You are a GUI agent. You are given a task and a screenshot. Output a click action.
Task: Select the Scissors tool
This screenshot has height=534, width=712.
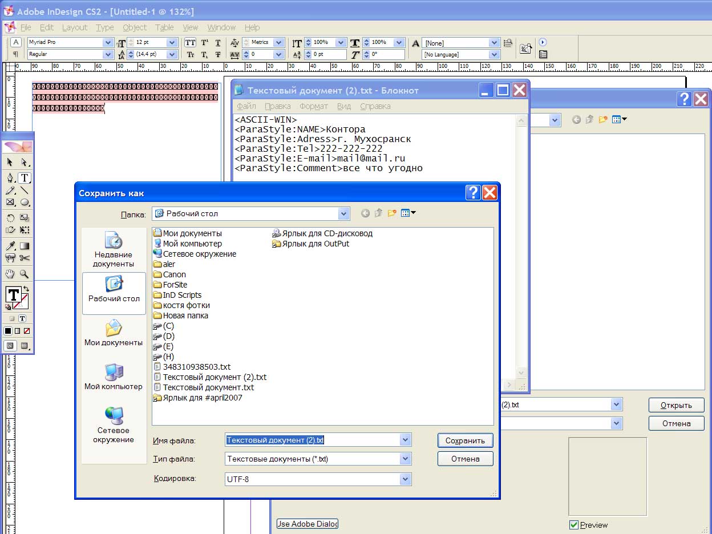click(x=25, y=258)
